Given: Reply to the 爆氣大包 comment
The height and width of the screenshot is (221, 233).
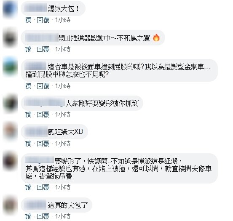Looking at the screenshot, I should (x=43, y=20).
